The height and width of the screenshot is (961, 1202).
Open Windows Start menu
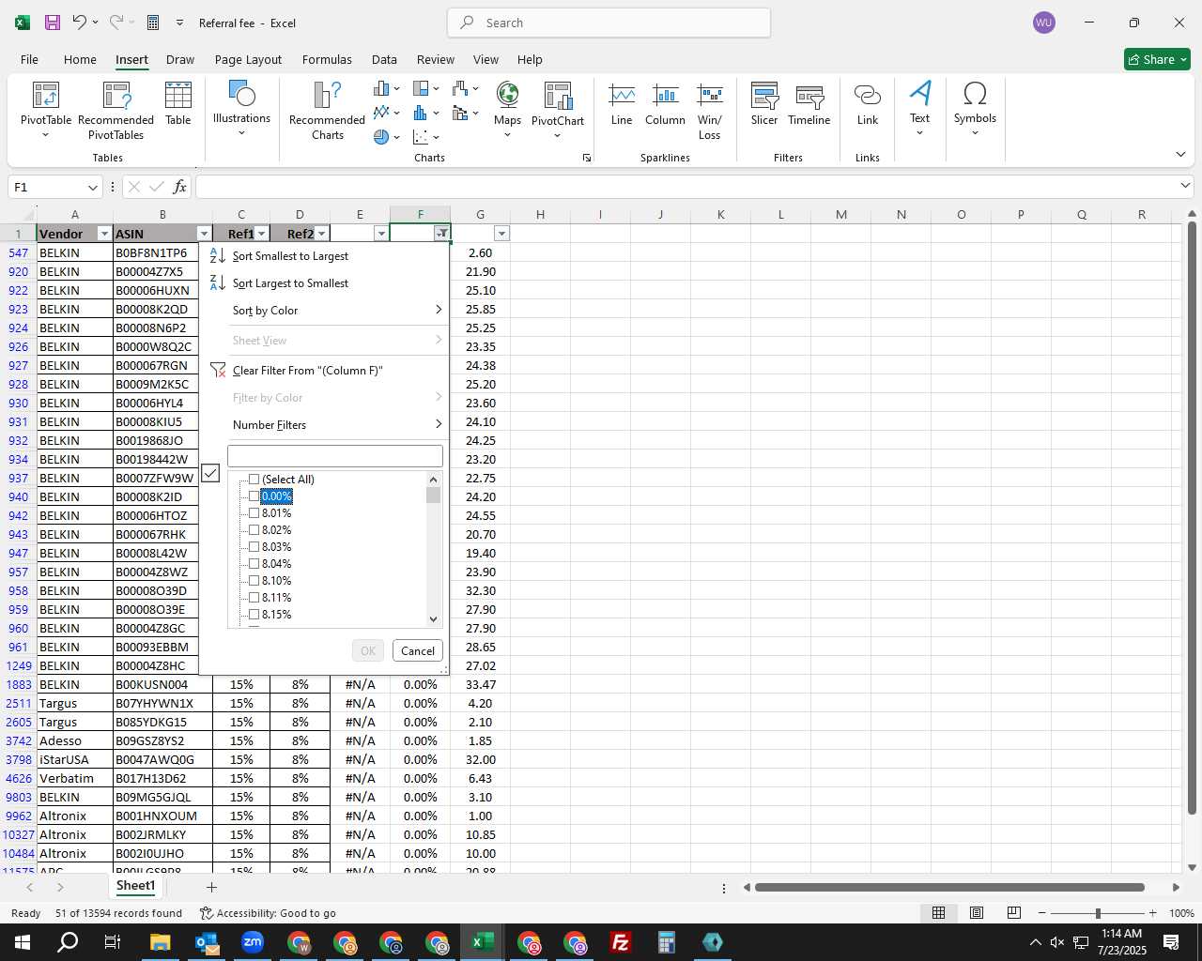pyautogui.click(x=23, y=942)
